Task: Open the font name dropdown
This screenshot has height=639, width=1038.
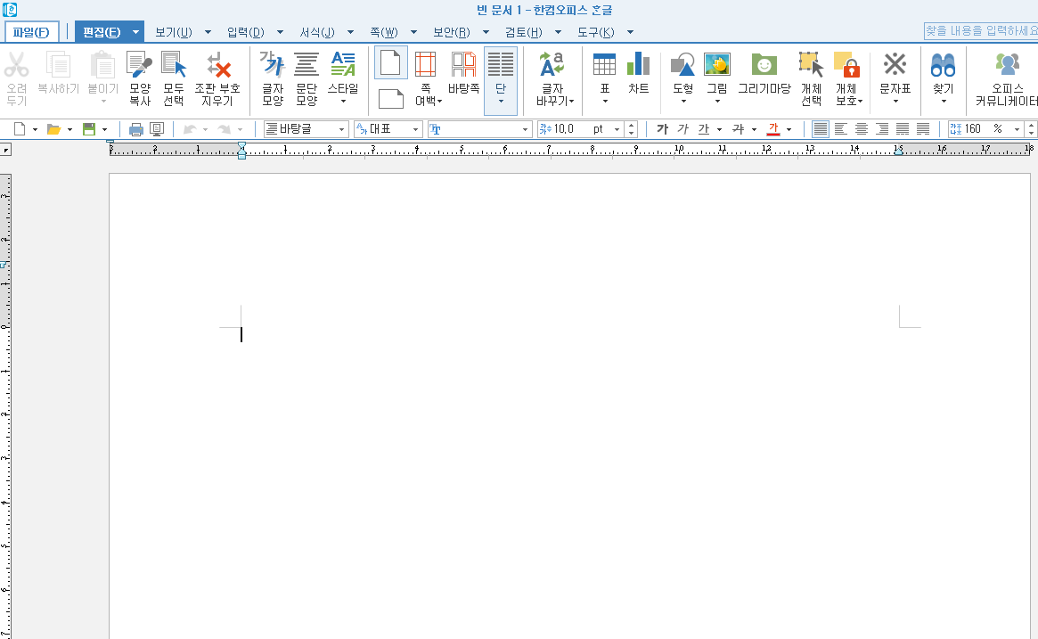Action: click(x=525, y=130)
